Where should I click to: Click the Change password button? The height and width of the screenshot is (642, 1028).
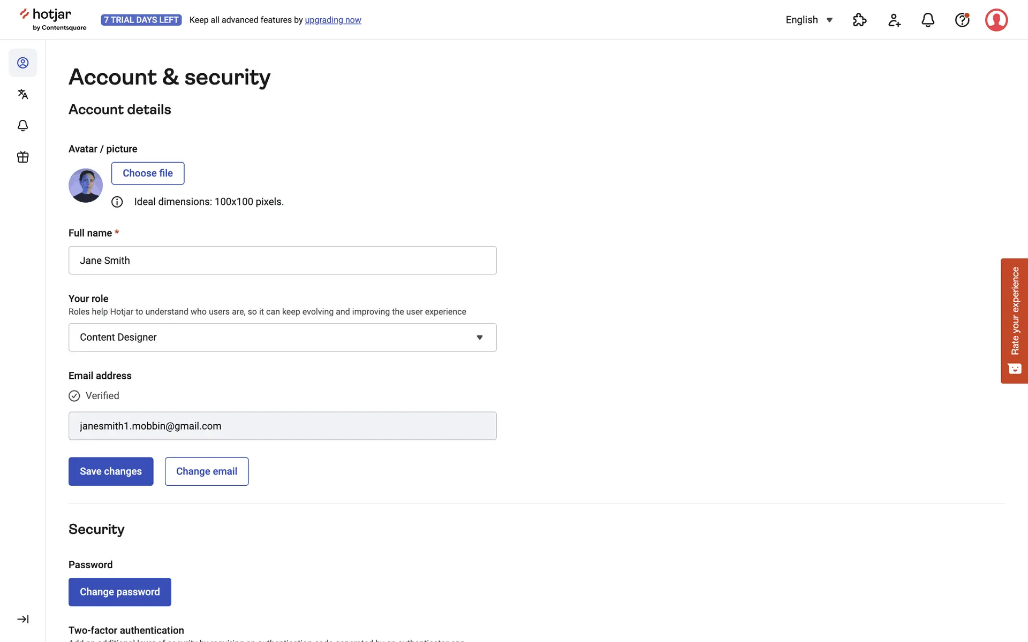(x=120, y=592)
